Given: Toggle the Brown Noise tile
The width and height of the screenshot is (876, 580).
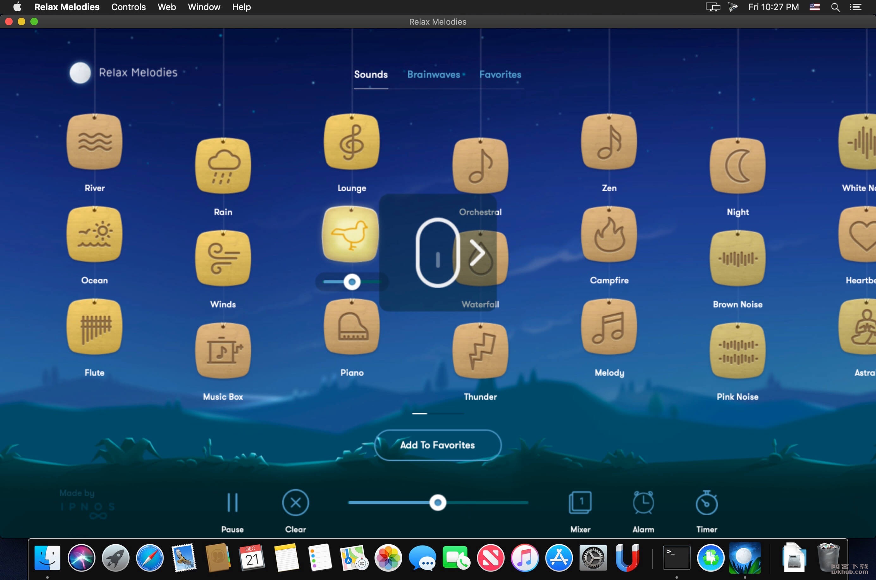Looking at the screenshot, I should pyautogui.click(x=738, y=258).
